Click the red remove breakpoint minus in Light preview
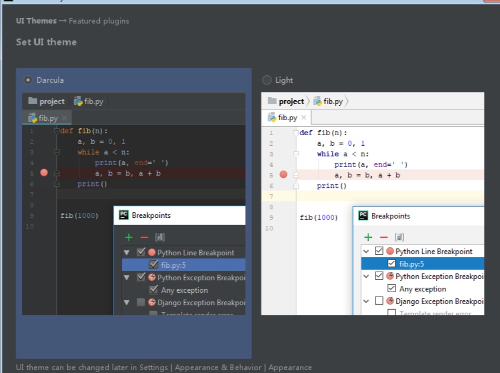This screenshot has height=373, width=500. [x=384, y=237]
